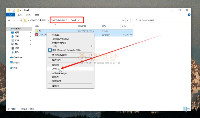The width and height of the screenshot is (200, 118).
Task: Click the 21,017 KB size cell
Action: click(128, 35)
